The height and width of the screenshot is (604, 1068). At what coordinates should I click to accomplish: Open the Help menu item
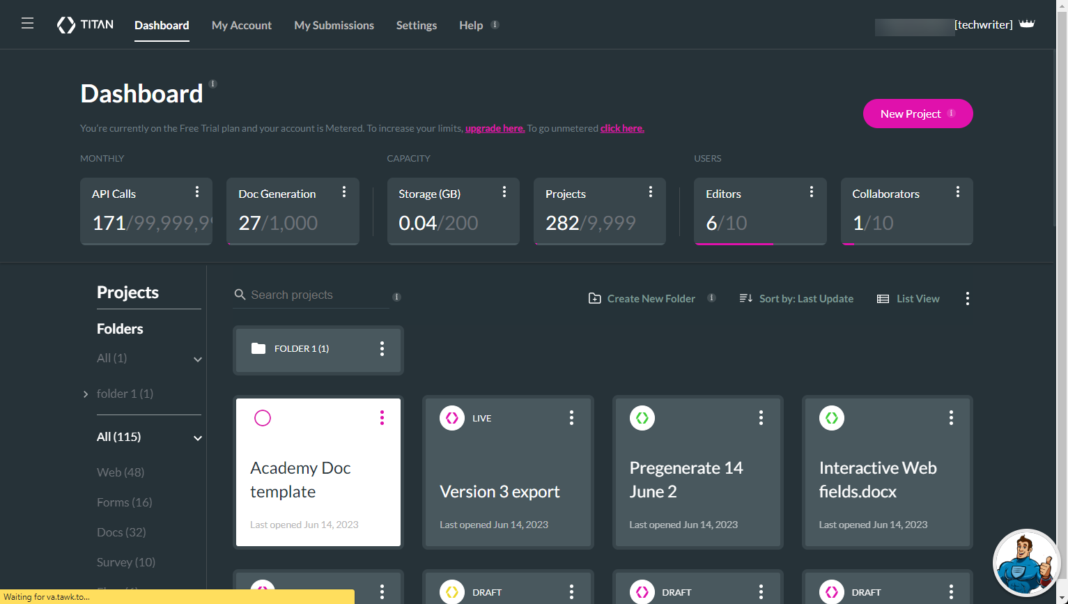[471, 25]
